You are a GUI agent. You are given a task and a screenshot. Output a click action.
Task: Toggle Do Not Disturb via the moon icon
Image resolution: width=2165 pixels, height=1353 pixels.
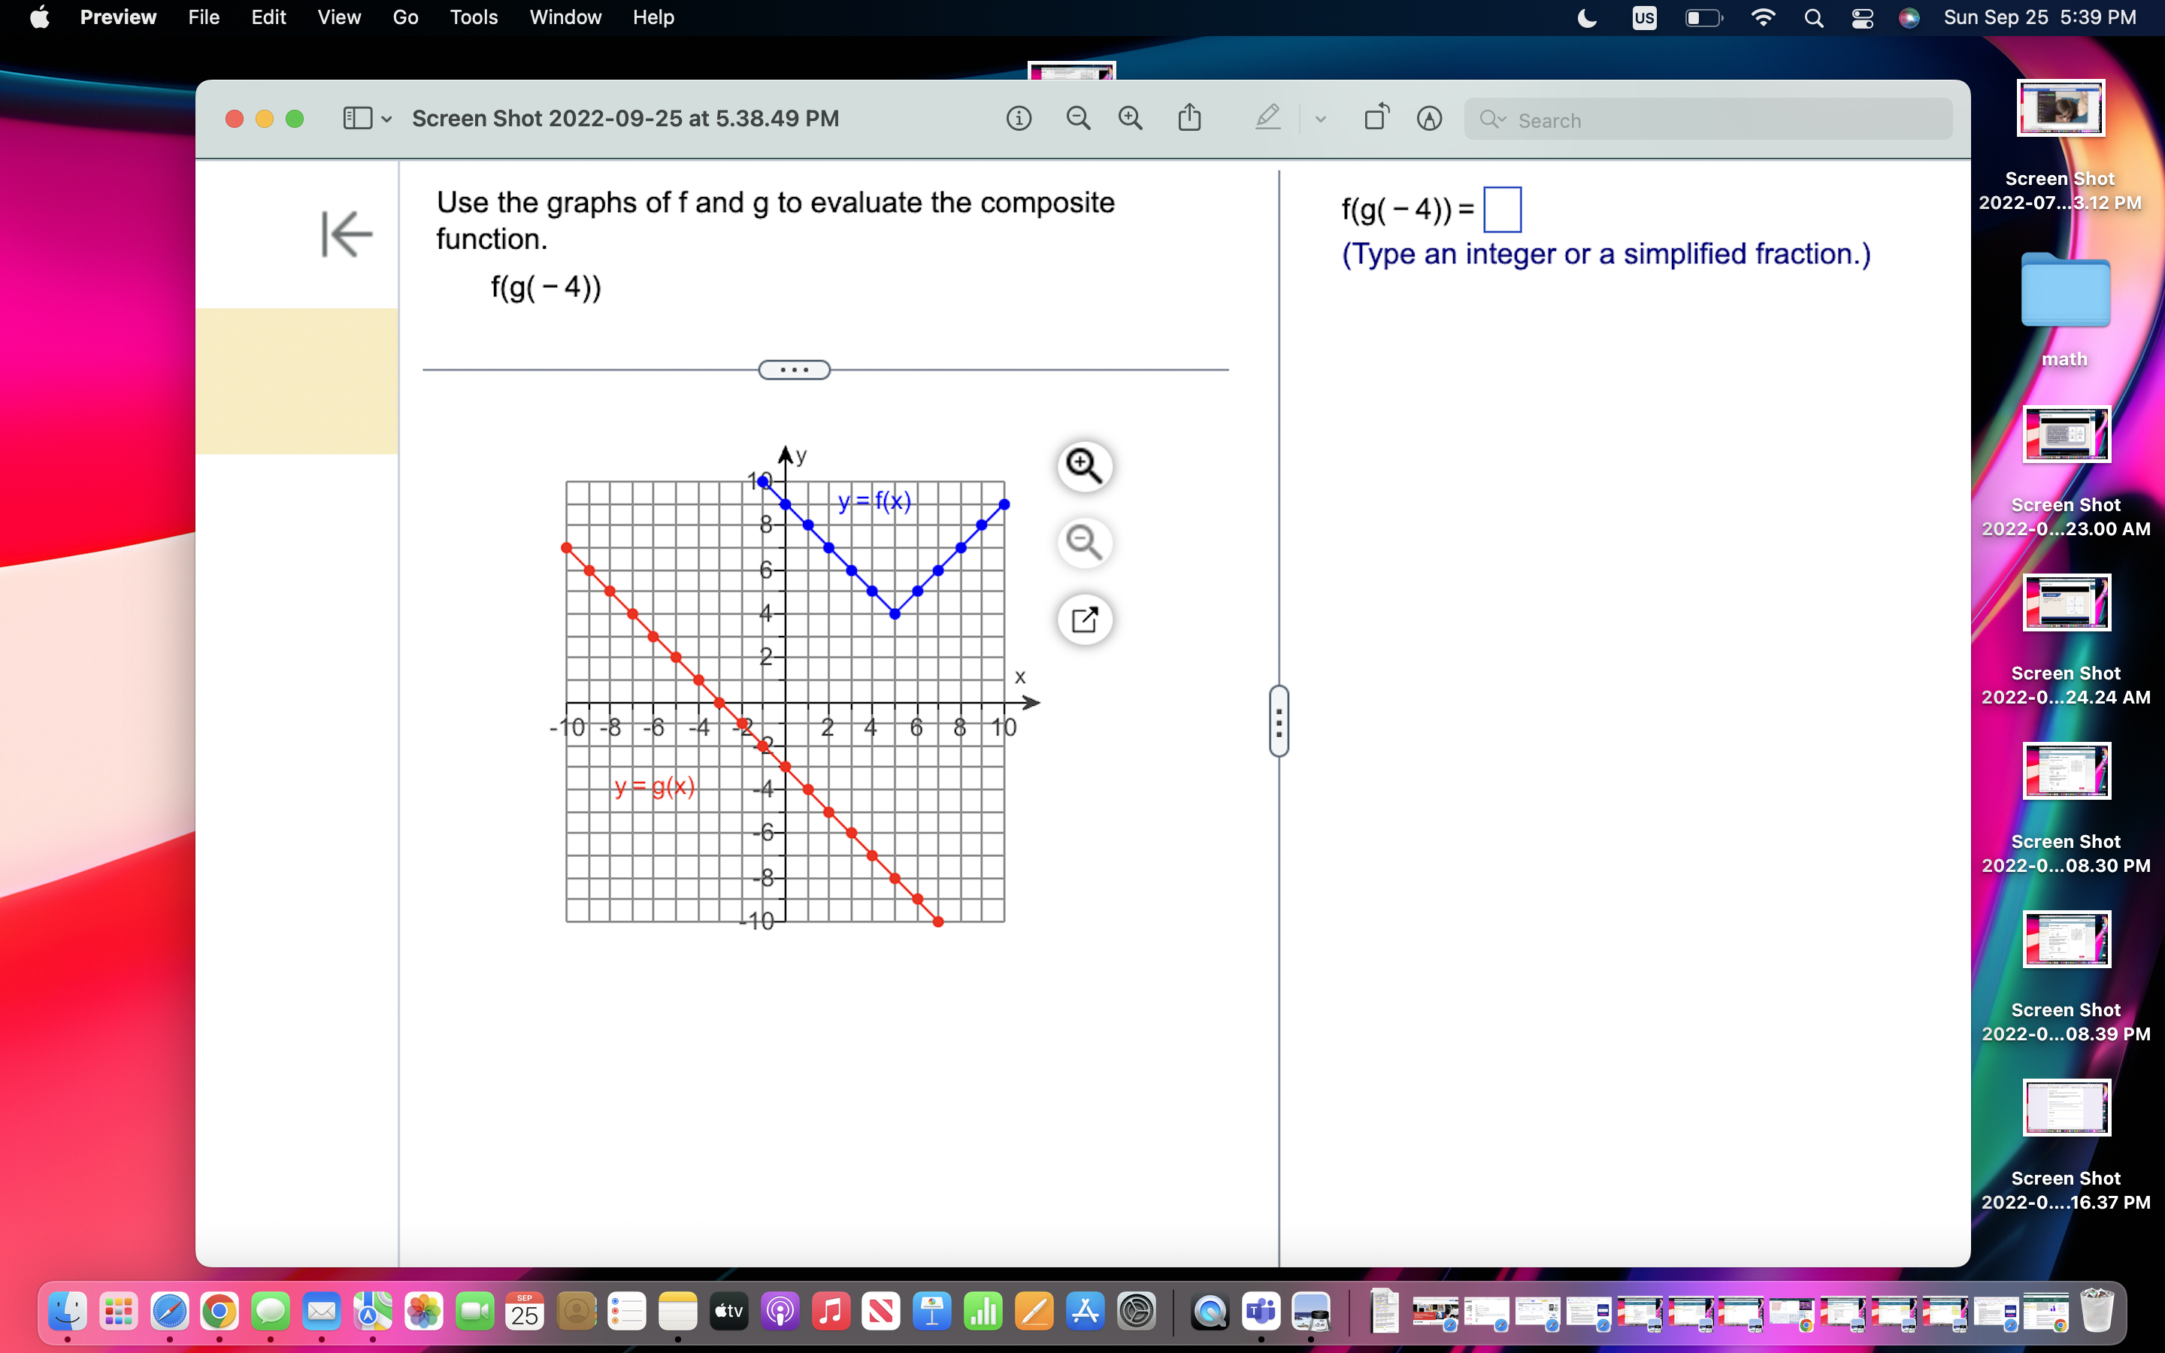[1585, 18]
